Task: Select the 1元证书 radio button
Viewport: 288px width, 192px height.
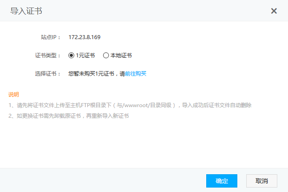Action: (x=71, y=56)
